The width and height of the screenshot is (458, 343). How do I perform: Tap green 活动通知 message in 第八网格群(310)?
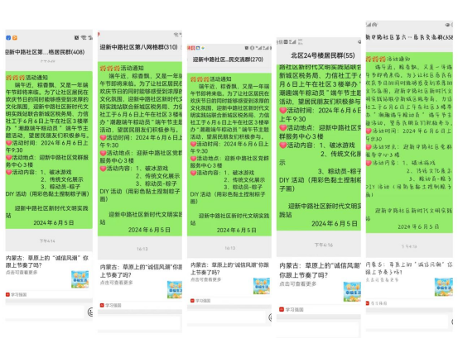pos(140,149)
